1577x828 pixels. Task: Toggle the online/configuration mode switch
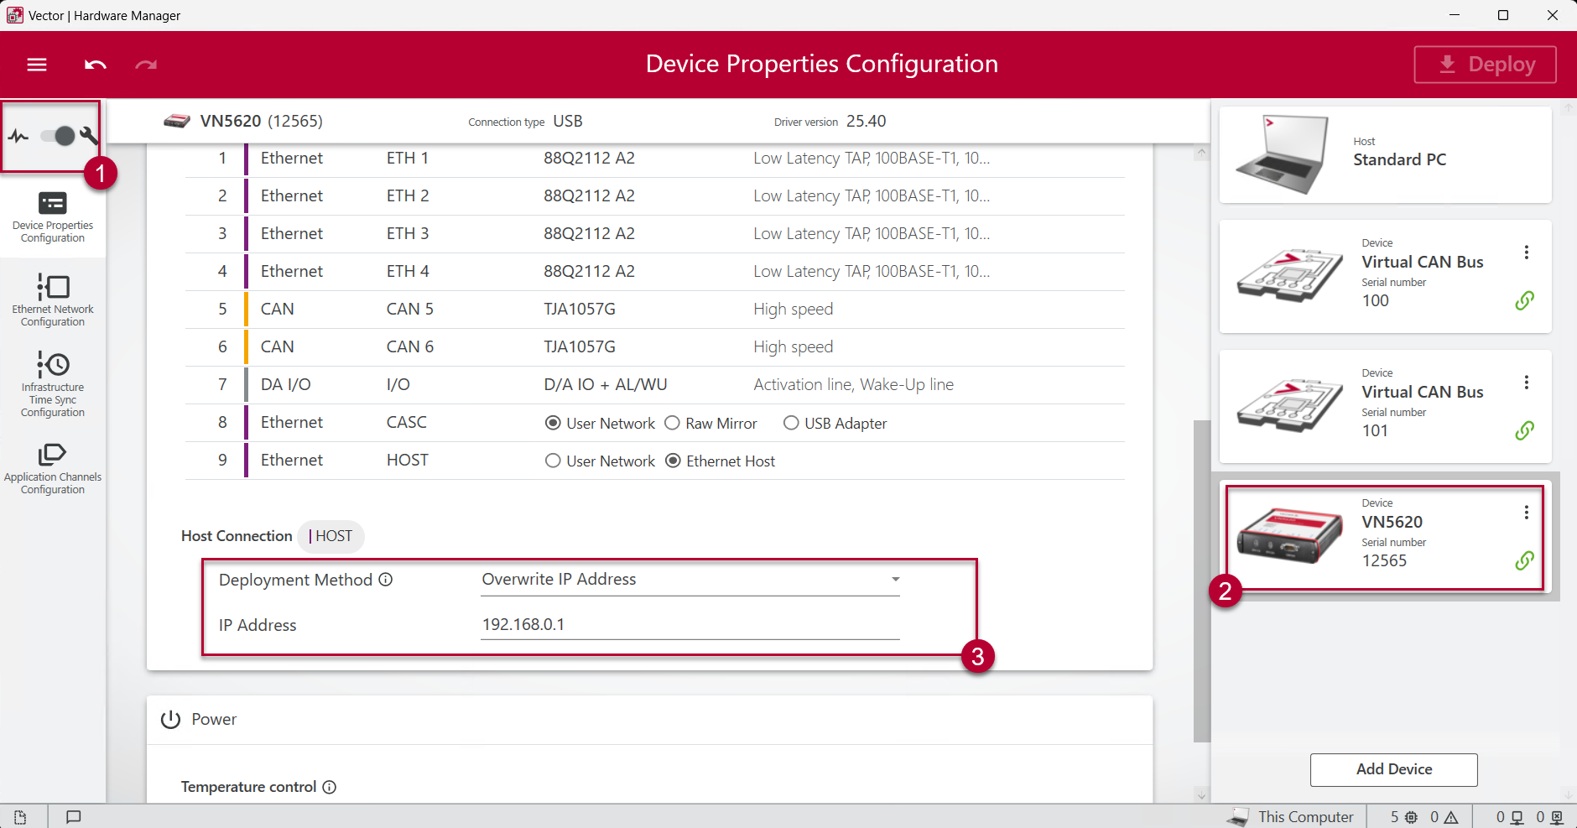[58, 136]
